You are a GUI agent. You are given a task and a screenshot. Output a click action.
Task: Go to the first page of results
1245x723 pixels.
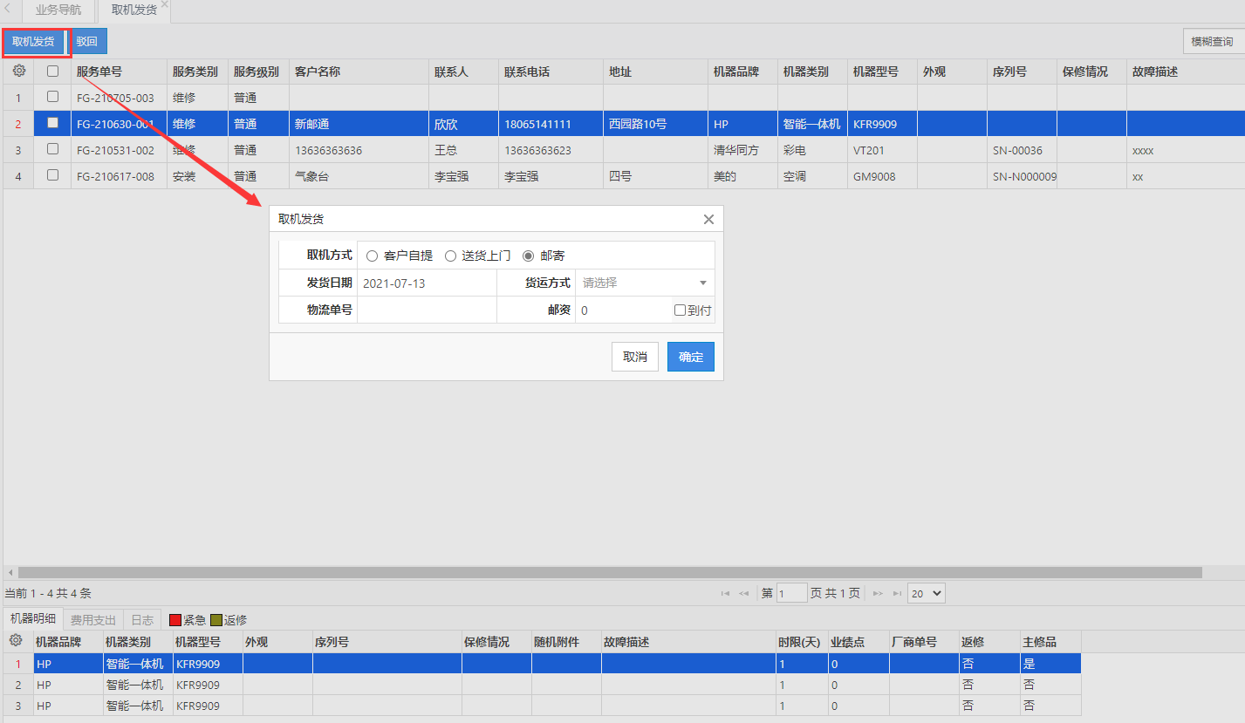[x=725, y=593]
